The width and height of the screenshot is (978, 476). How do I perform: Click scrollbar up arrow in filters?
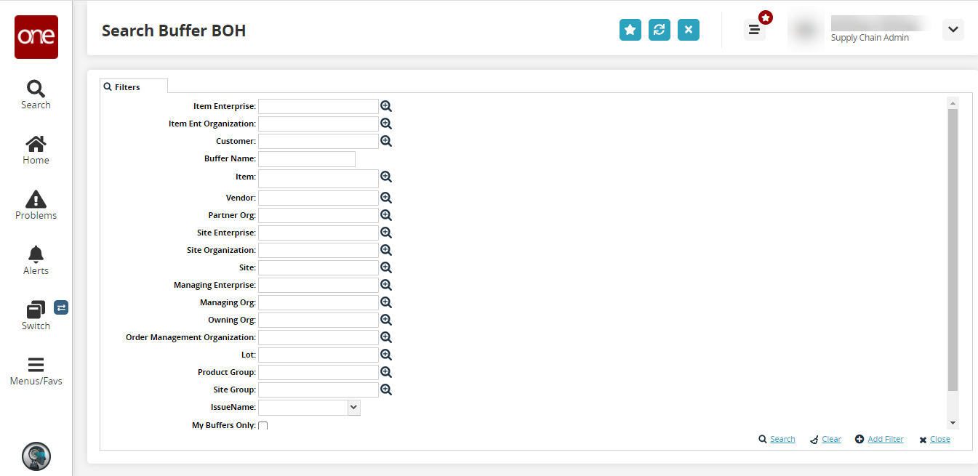pos(953,102)
